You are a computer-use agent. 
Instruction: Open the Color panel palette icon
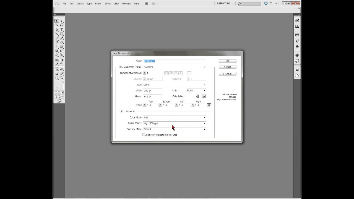[x=297, y=20]
